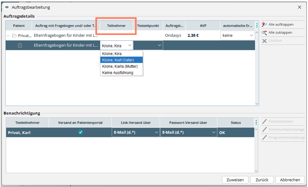Click the Kommunikationswege pencil icon
308x187 pixels.
264,129
